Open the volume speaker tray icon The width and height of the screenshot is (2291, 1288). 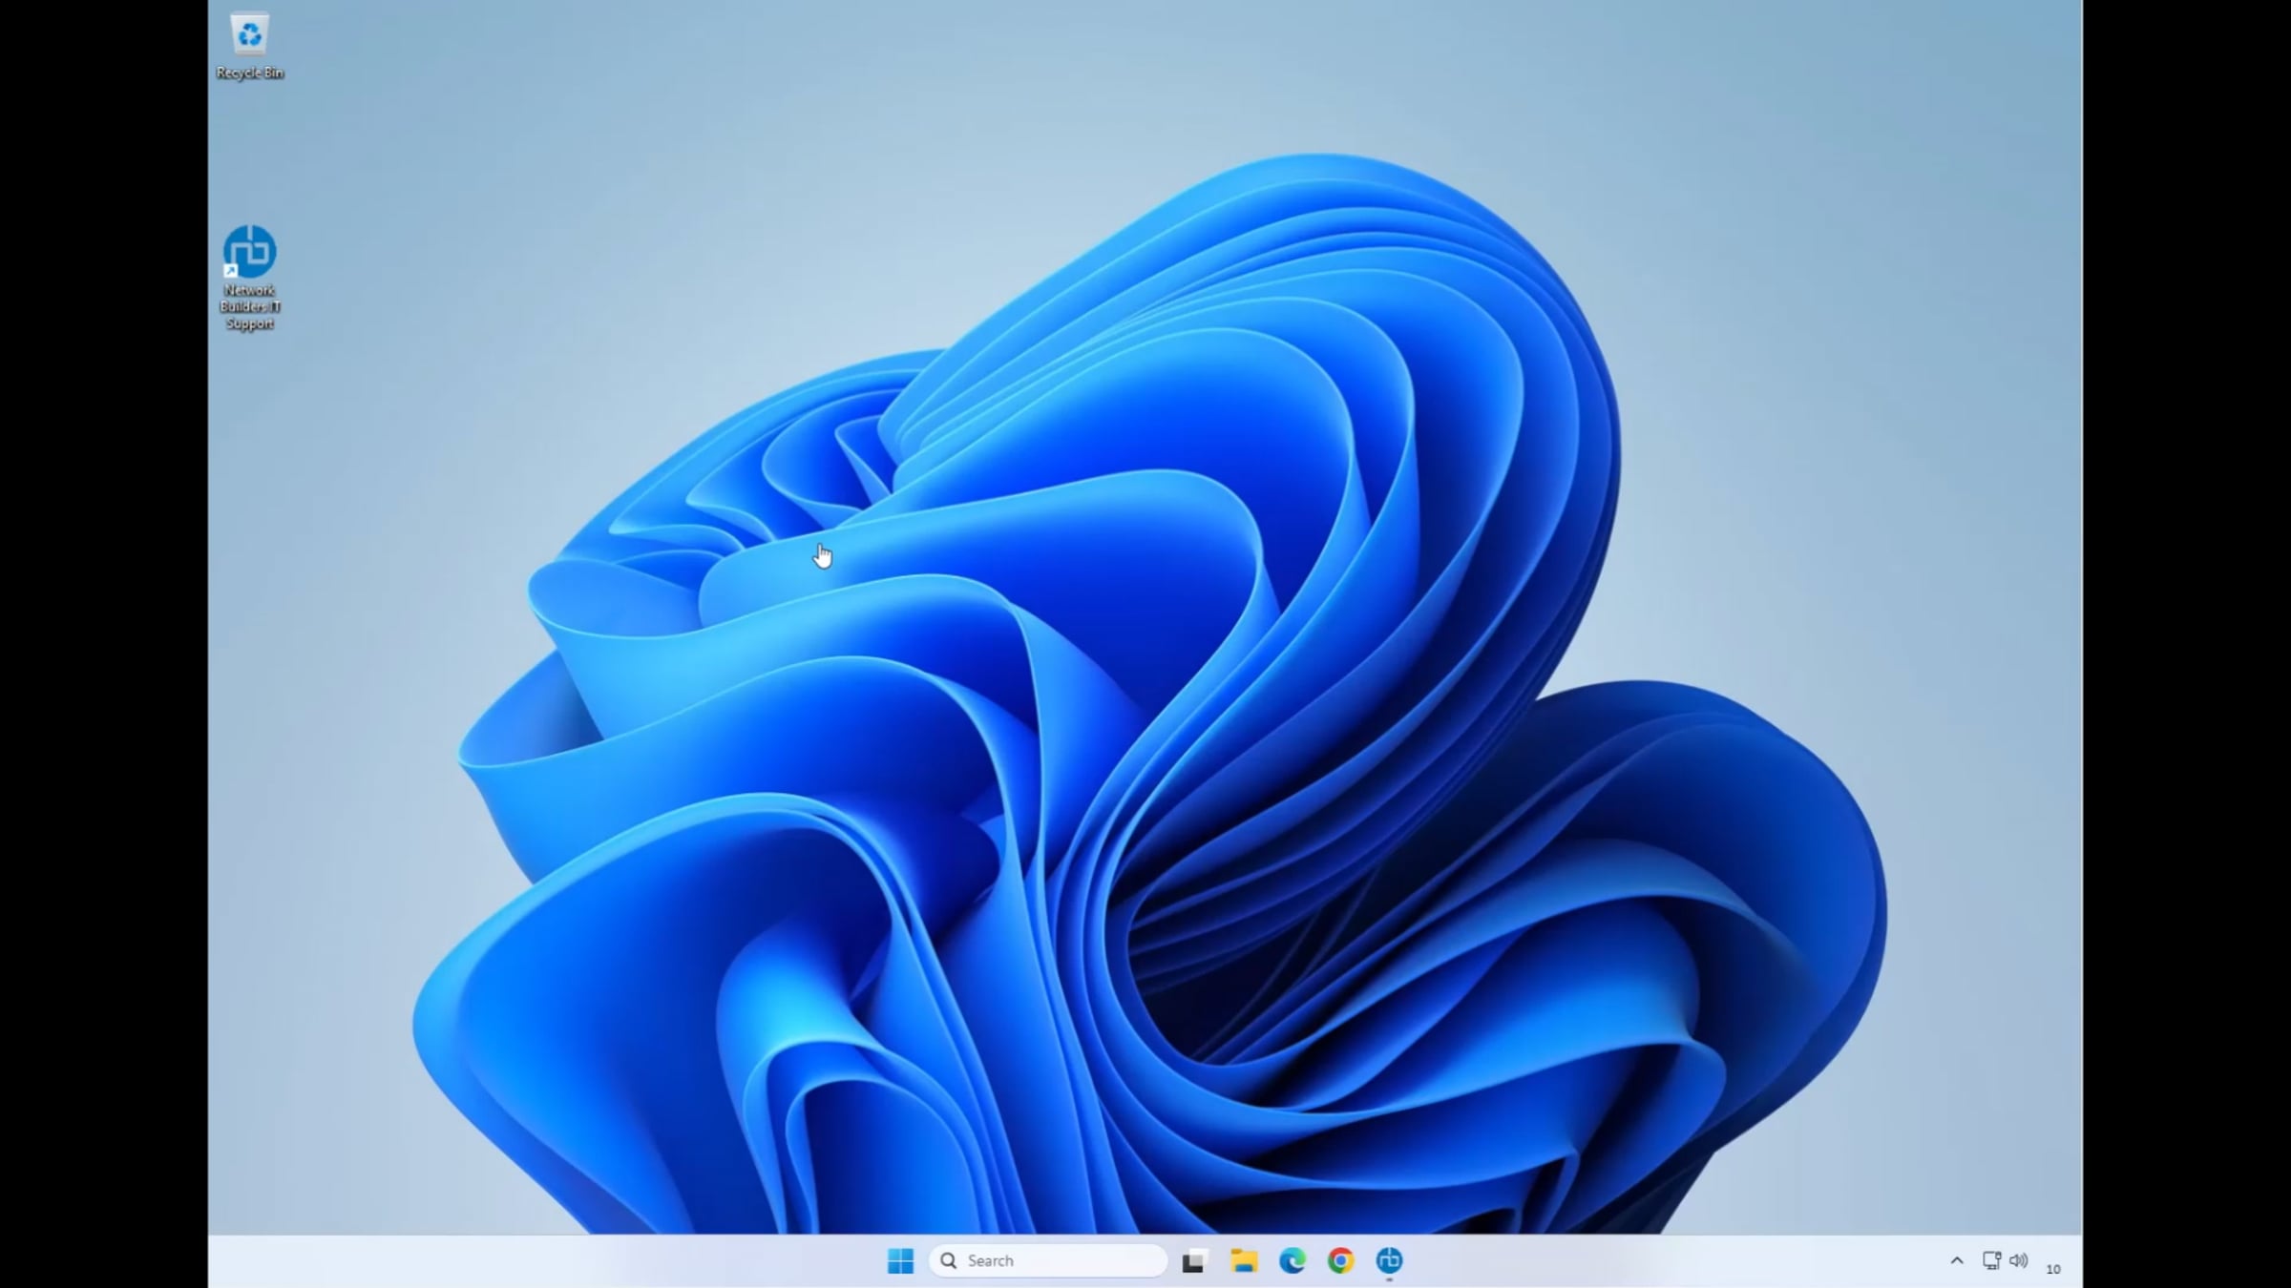pyautogui.click(x=2018, y=1260)
